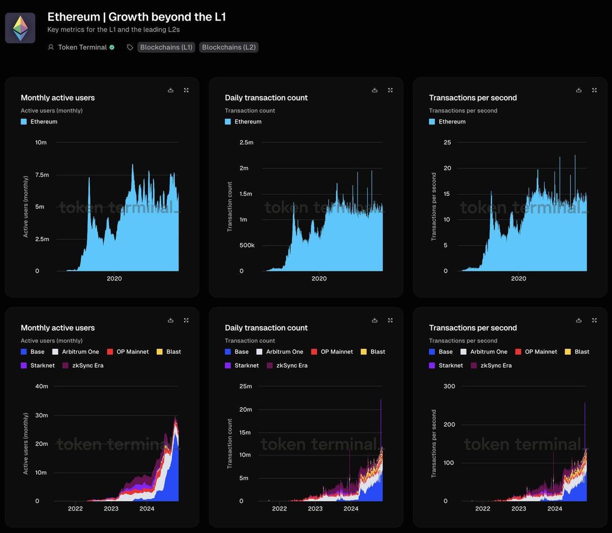
Task: Toggle Blast series in L2 Monthly active users
Action: click(x=169, y=352)
